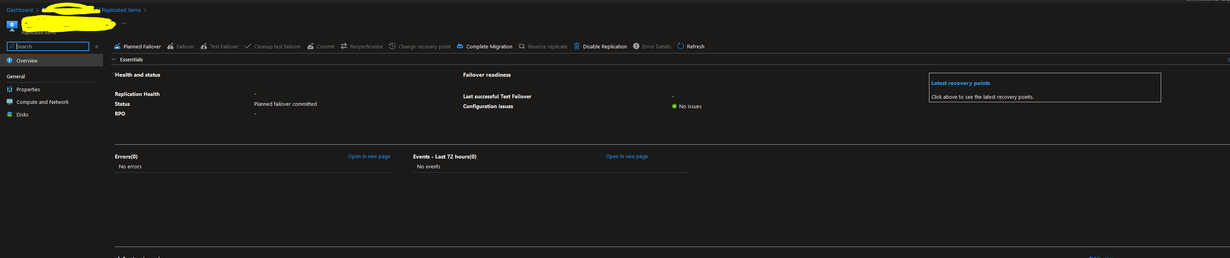Viewport: 1230px width, 258px height.
Task: Collapse the left sidebar menu
Action: point(97,47)
